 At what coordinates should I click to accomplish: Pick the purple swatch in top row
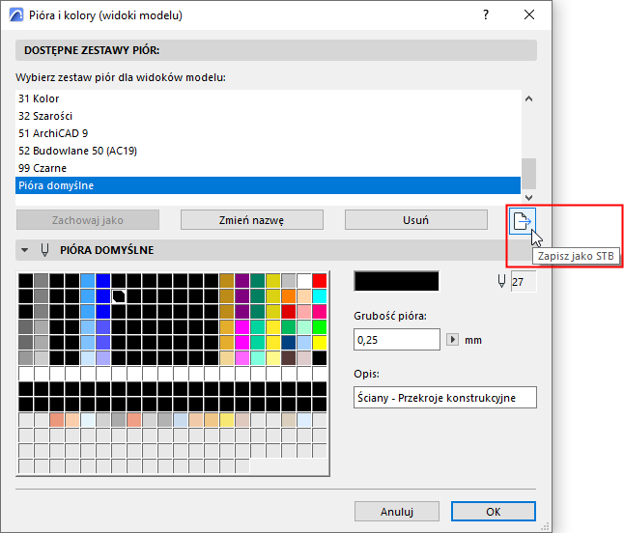[x=241, y=280]
